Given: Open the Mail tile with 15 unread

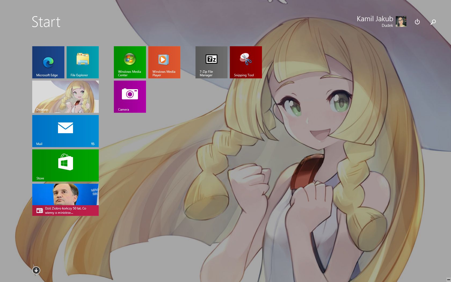Looking at the screenshot, I should 66,131.
